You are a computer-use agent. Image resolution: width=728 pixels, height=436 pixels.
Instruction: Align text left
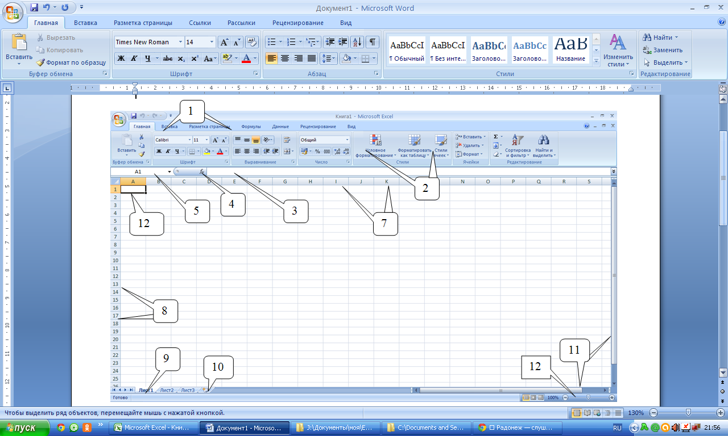(x=272, y=58)
